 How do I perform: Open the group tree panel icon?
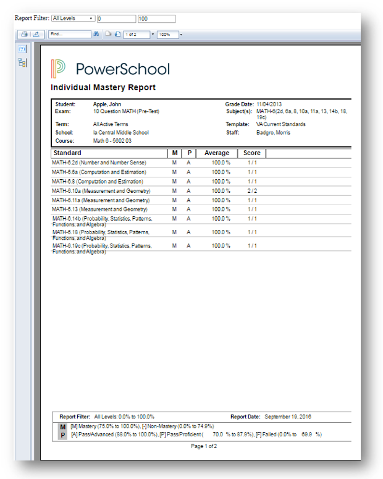(22, 62)
